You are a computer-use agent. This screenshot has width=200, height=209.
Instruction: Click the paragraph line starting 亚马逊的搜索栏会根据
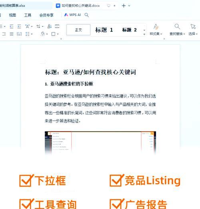tap(100, 96)
